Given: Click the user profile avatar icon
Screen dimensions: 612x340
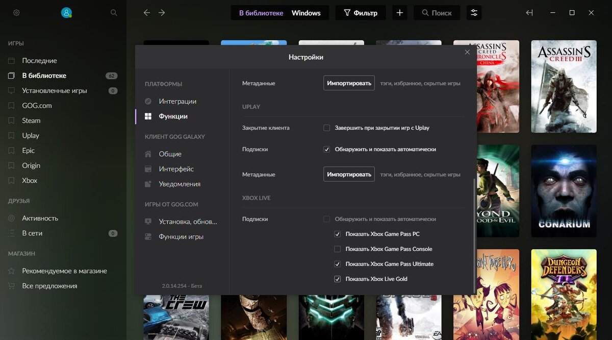Looking at the screenshot, I should [x=66, y=13].
